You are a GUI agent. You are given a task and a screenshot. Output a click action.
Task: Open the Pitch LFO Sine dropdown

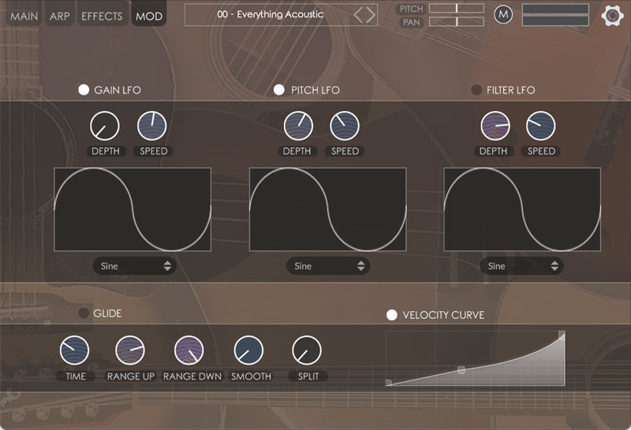click(329, 266)
